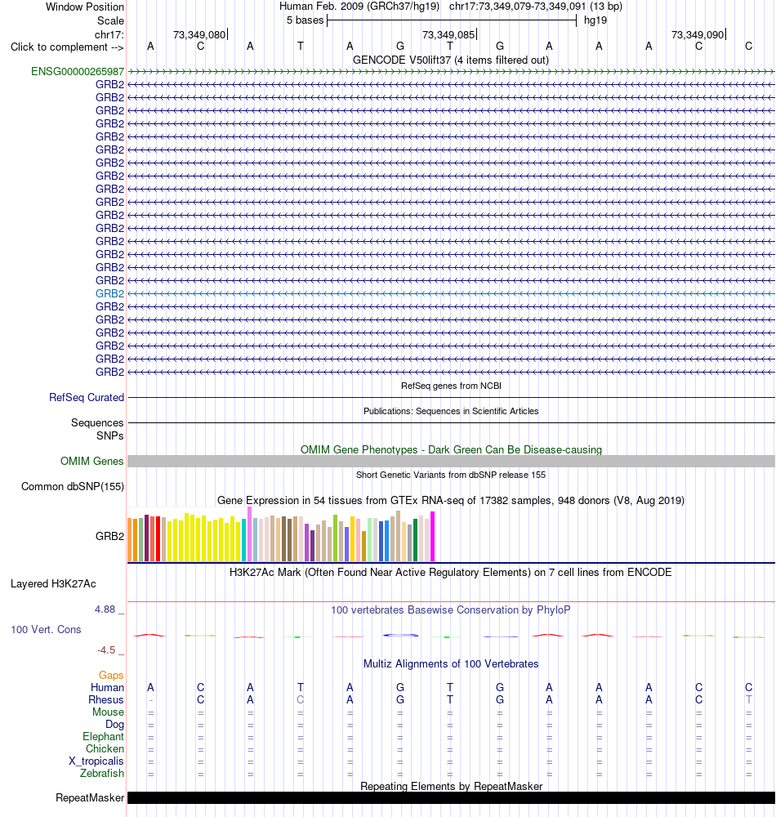Select the Chicken alignment row label

[105, 748]
